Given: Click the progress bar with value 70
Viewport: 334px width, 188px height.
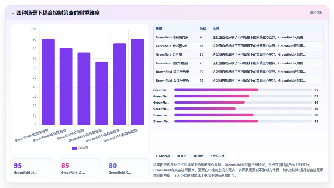Looking at the screenshot, I should tap(243, 109).
